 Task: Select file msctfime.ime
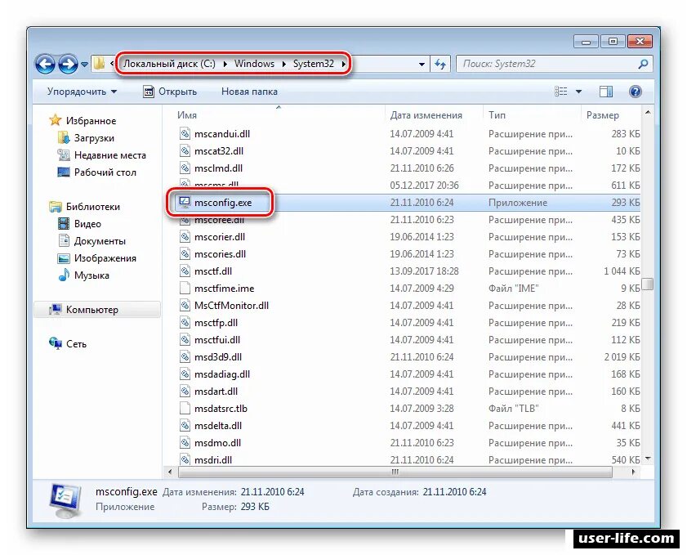click(x=225, y=289)
